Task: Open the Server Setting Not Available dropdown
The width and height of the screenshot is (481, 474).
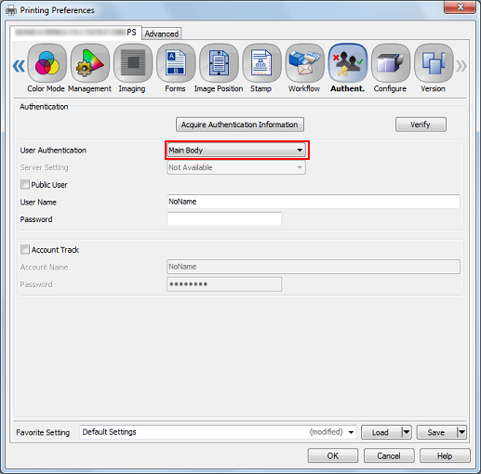Action: [x=236, y=167]
